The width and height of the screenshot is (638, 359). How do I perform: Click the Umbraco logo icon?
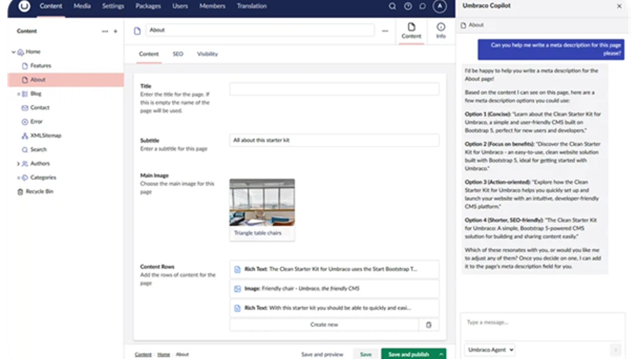pyautogui.click(x=24, y=6)
